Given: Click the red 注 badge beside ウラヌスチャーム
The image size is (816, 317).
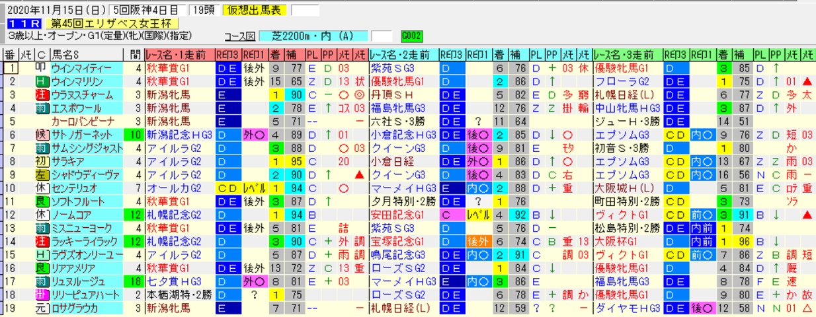Looking at the screenshot, I should [x=41, y=94].
